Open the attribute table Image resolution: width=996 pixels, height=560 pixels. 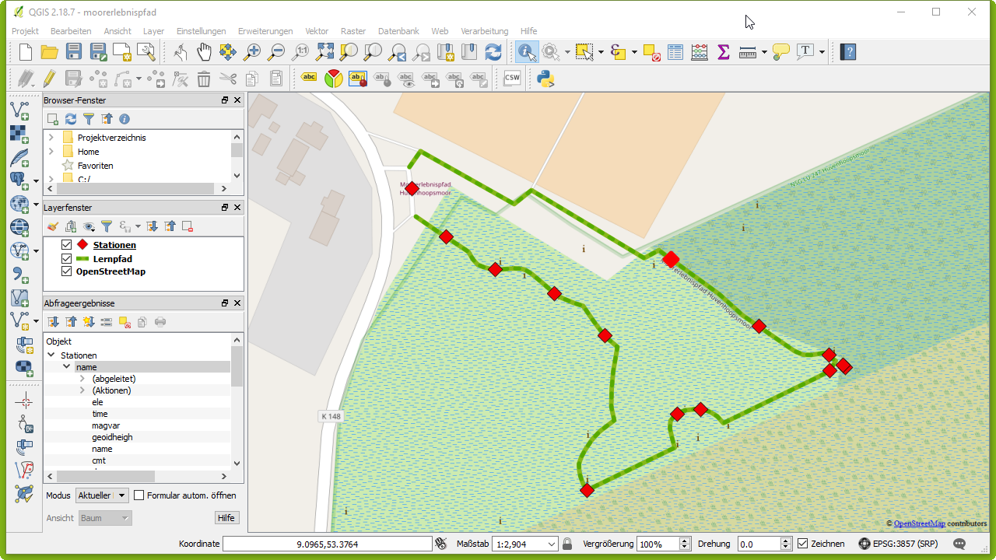point(675,52)
